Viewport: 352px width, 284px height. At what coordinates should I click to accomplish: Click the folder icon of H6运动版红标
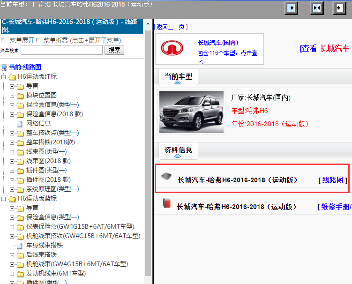[x=12, y=77]
